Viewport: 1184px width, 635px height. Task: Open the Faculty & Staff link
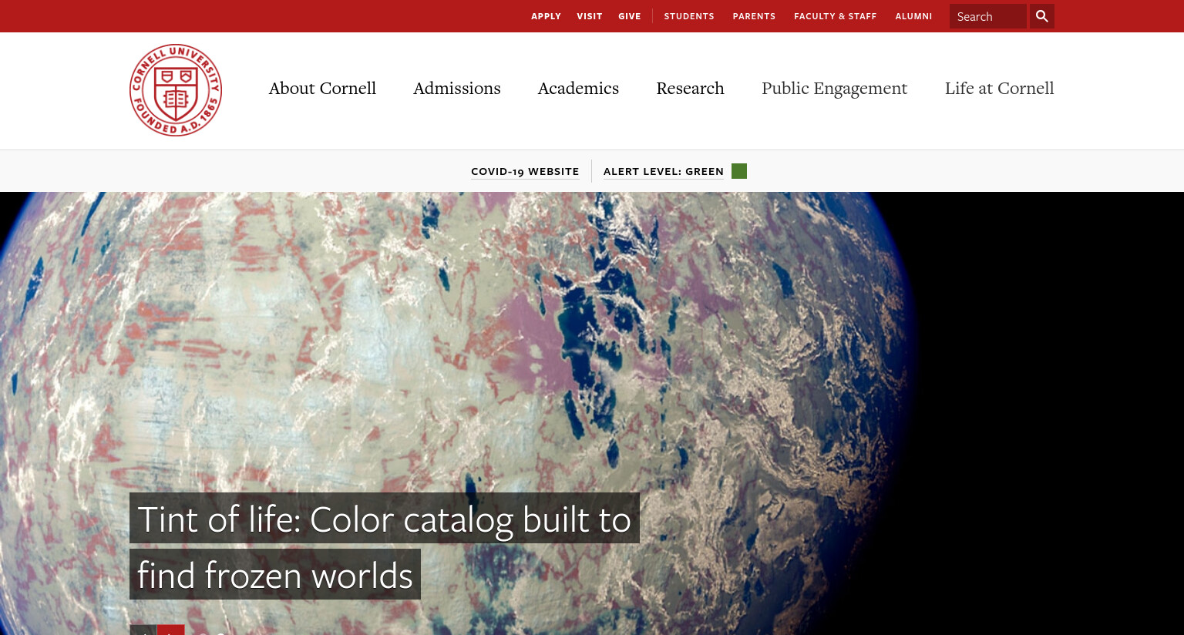[x=836, y=16]
